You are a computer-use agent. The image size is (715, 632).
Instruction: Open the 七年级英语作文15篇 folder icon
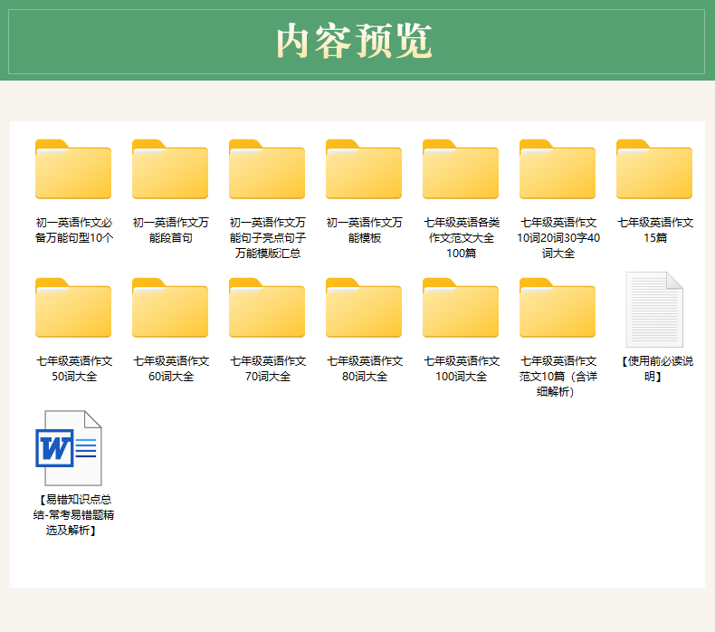point(654,169)
